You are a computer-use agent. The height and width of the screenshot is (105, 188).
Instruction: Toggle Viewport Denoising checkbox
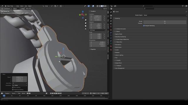[144, 26]
